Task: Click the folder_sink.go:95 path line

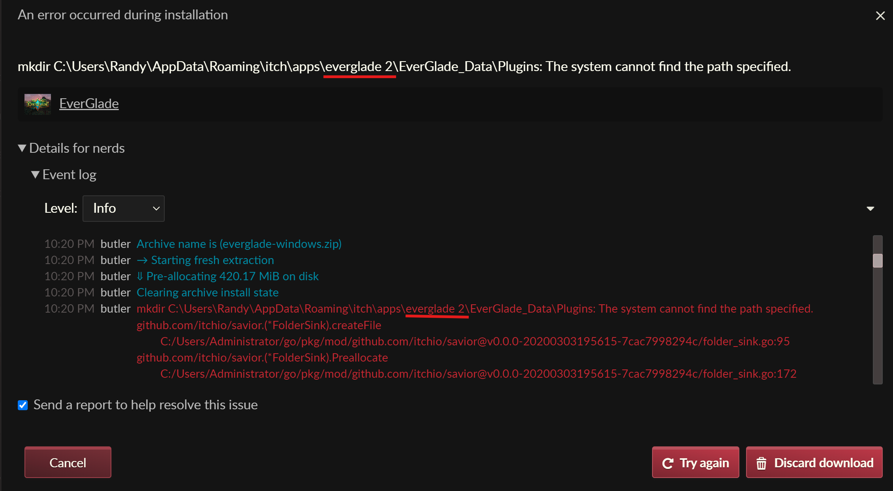Action: point(475,341)
